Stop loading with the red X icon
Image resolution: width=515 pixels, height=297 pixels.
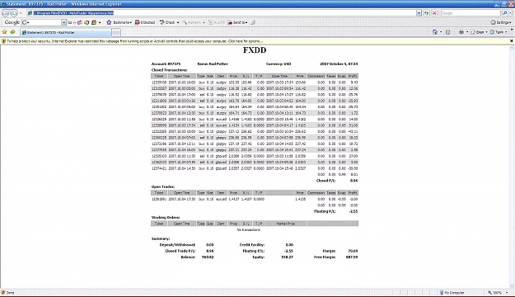coord(434,13)
